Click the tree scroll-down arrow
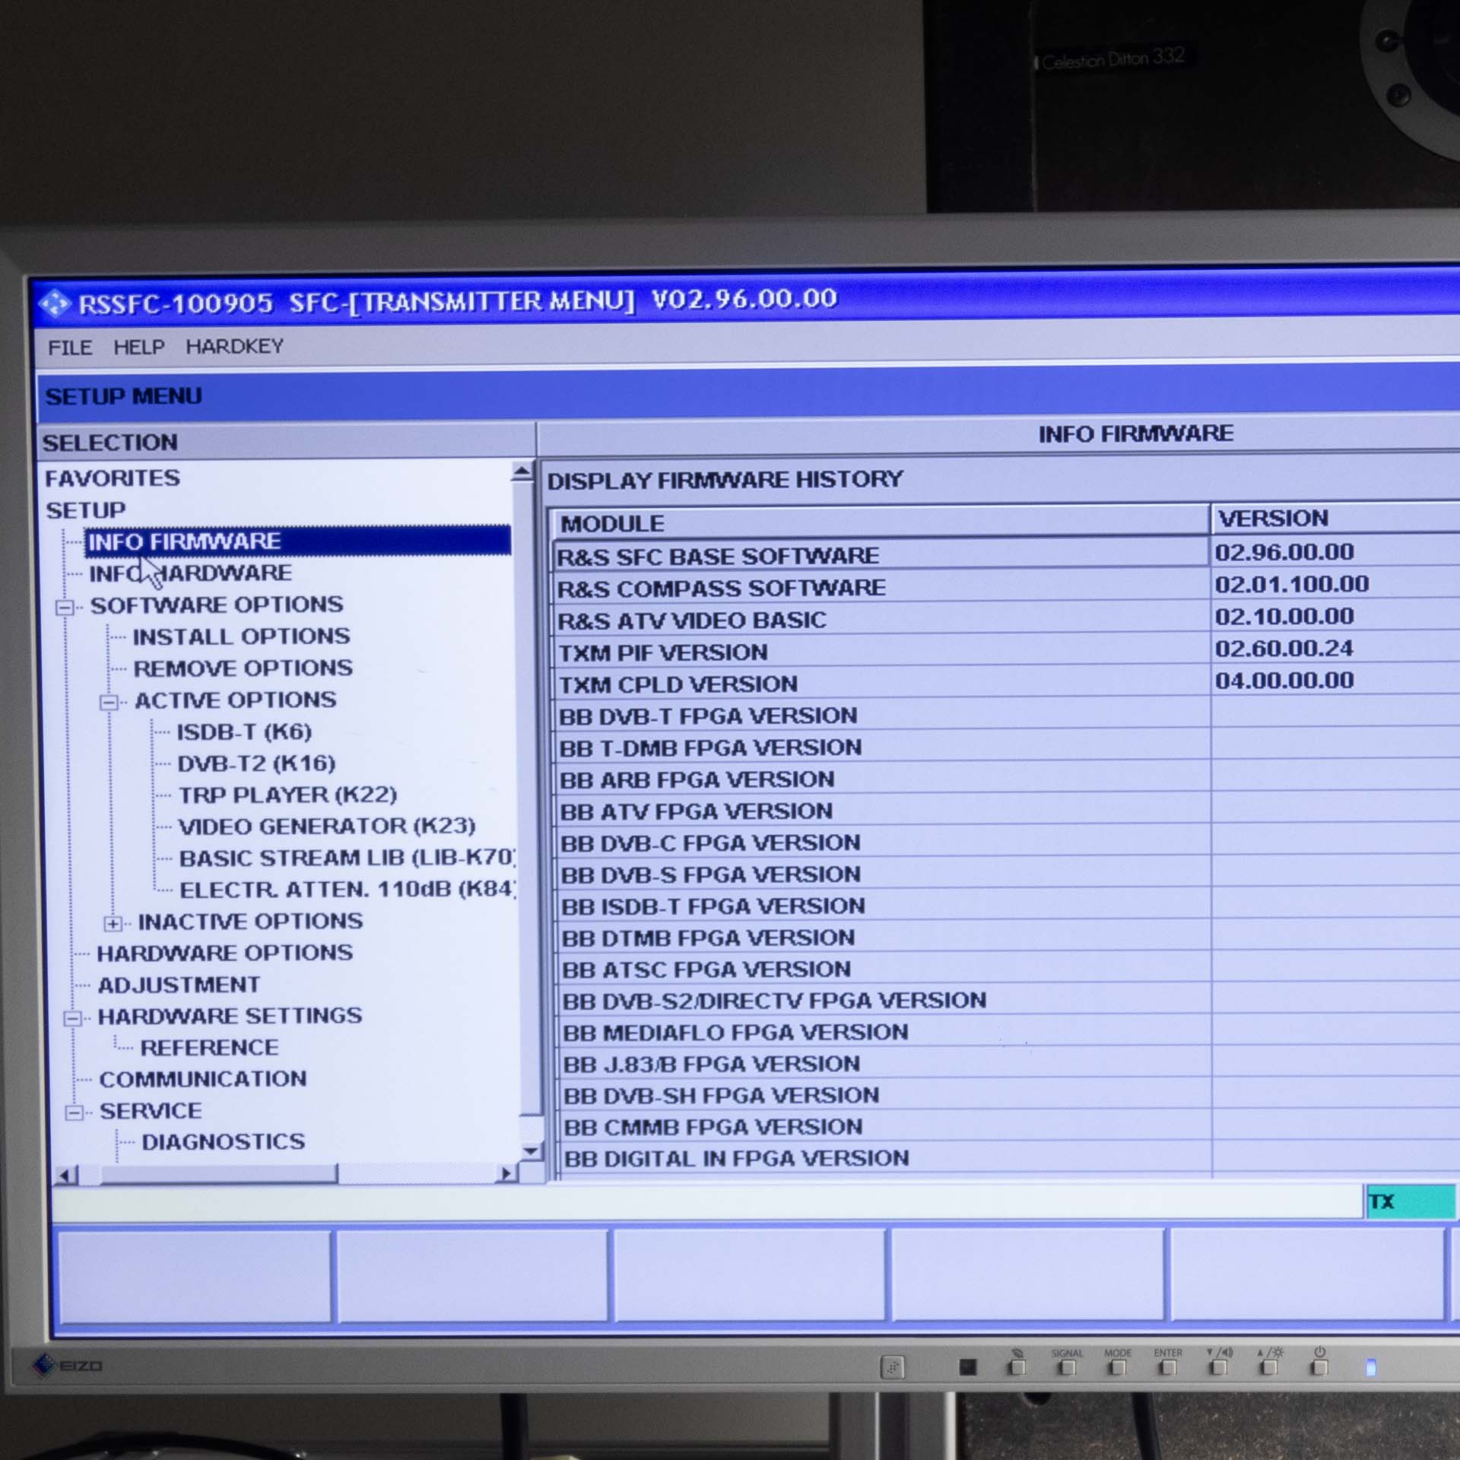Image resolution: width=1460 pixels, height=1460 pixels. coord(531,1151)
